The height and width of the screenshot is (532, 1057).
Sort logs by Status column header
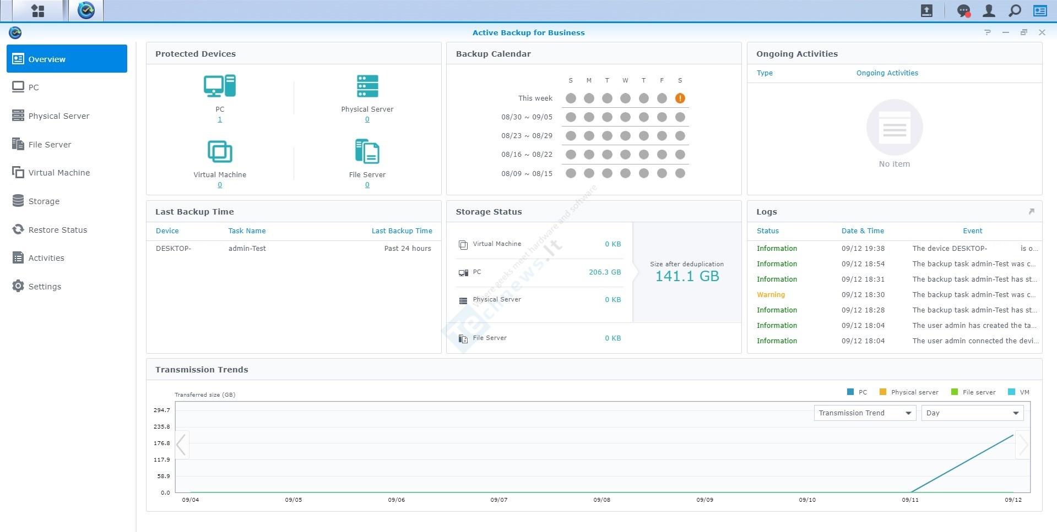(767, 231)
